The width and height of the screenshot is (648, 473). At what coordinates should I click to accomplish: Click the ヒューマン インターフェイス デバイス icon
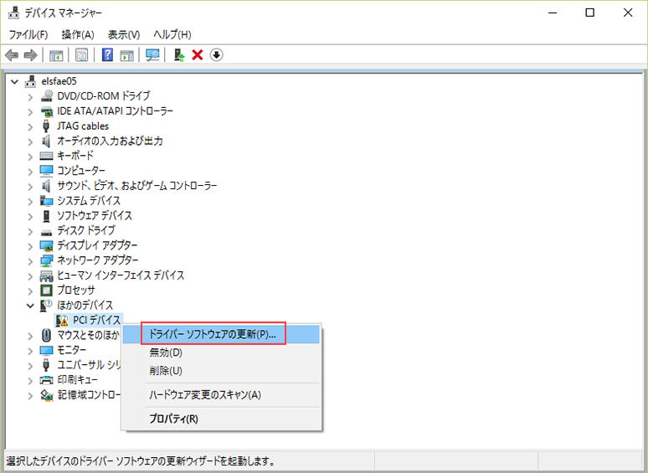click(x=47, y=275)
